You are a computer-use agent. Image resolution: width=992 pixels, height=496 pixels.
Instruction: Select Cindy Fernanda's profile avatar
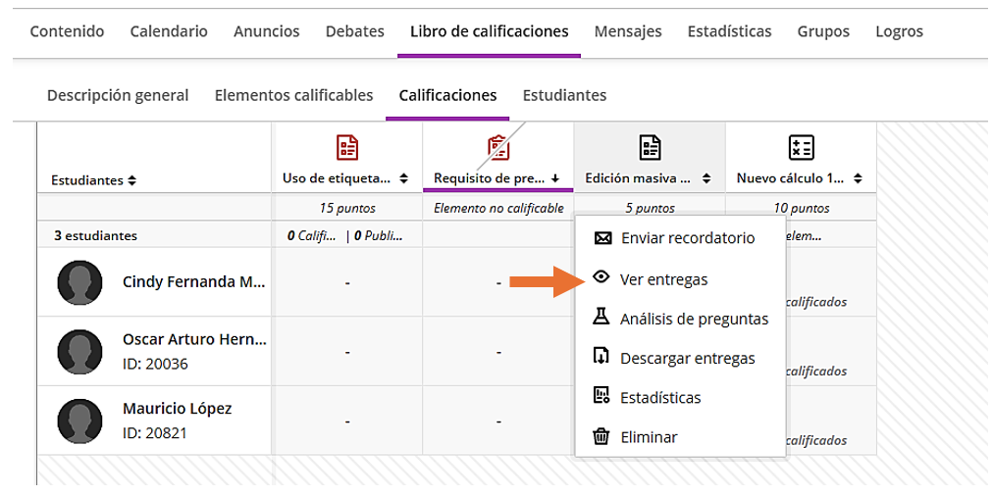[x=80, y=282]
